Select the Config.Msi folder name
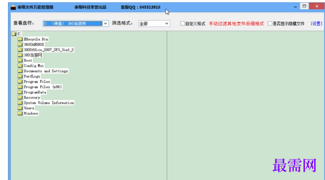Image resolution: width=325 pixels, height=180 pixels. [34, 65]
